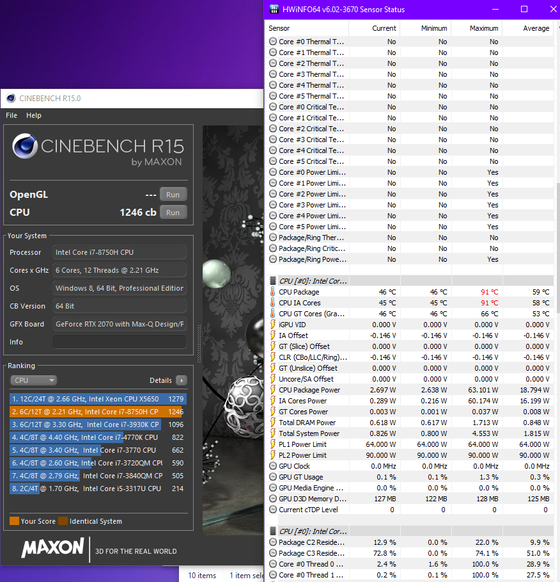The image size is (560, 582).
Task: Select ranking entry Intel Core i7-4770K
Action: (x=98, y=437)
